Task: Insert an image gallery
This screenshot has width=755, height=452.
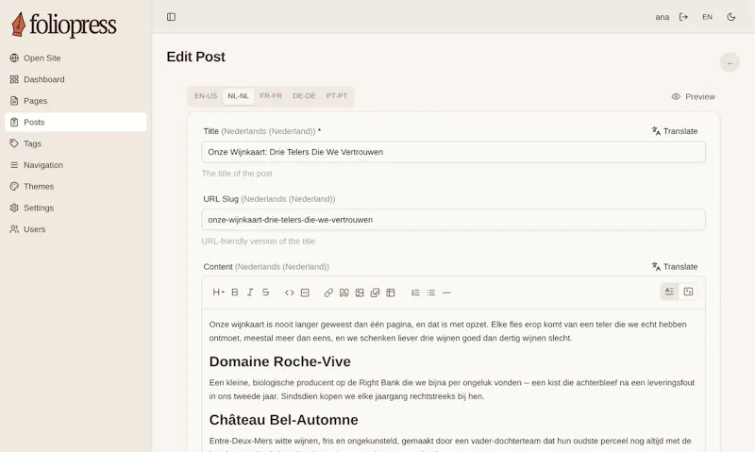Action: [375, 293]
